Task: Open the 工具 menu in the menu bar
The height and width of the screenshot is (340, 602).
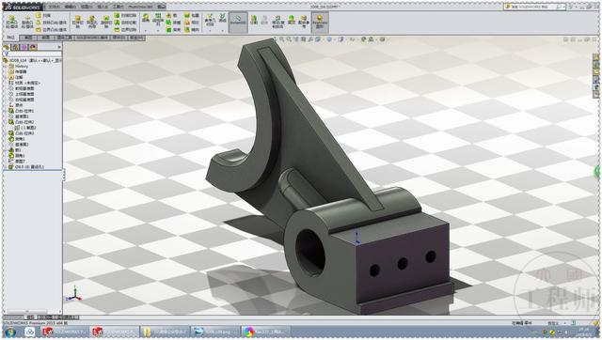Action: point(118,7)
